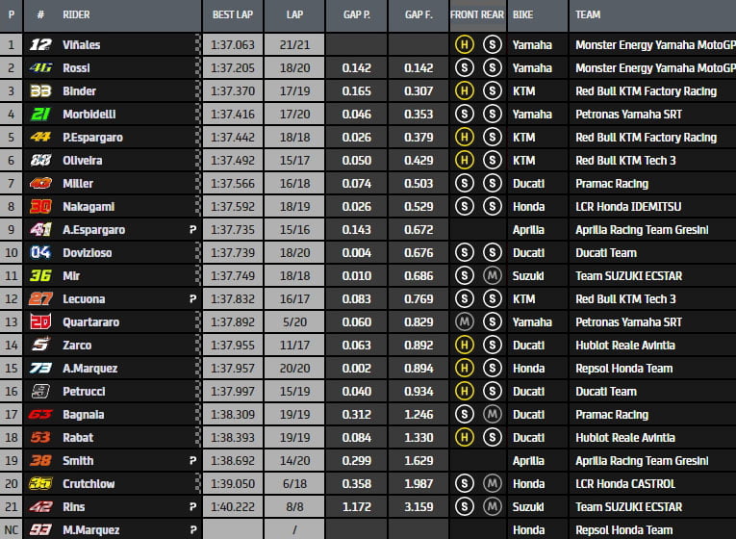Select Quartararo's medium front tyre icon
The height and width of the screenshot is (539, 736).
463,322
